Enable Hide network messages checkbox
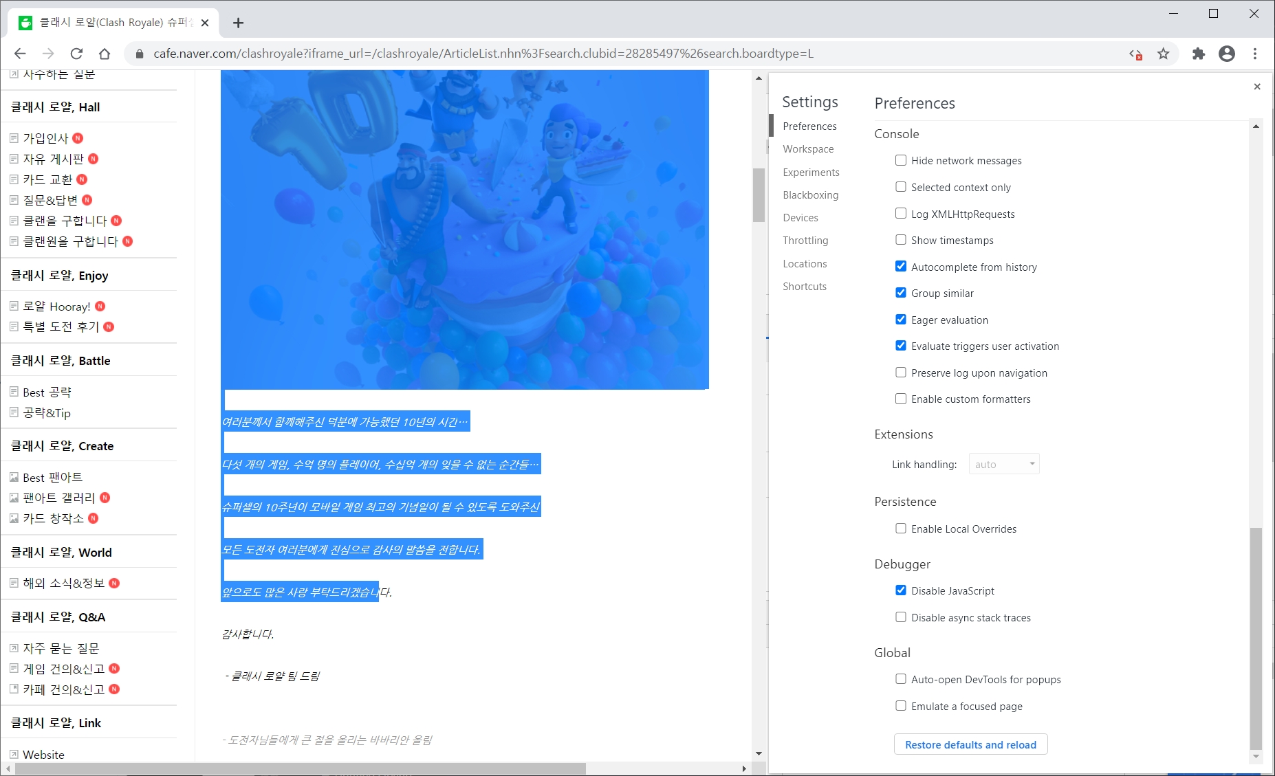The image size is (1275, 776). (900, 160)
